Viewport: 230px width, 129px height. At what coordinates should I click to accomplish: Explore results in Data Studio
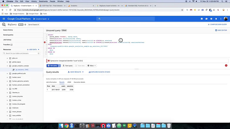tap(99, 72)
